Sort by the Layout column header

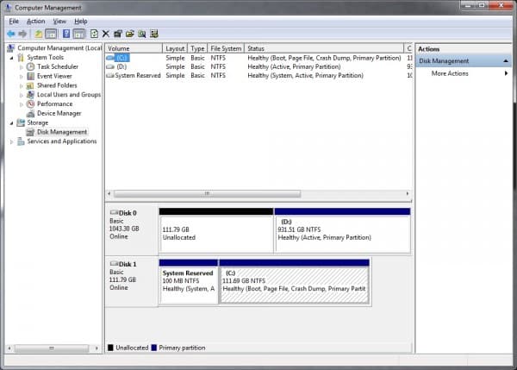pyautogui.click(x=175, y=48)
